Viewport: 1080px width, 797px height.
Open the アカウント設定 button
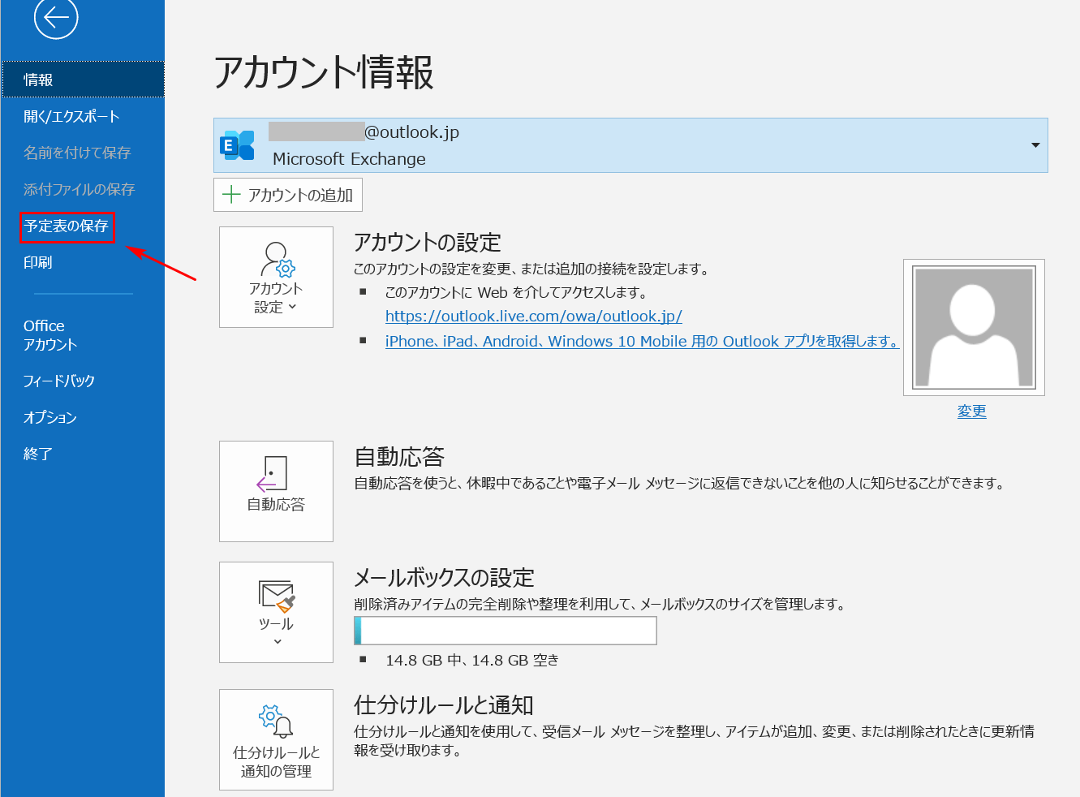tap(276, 277)
